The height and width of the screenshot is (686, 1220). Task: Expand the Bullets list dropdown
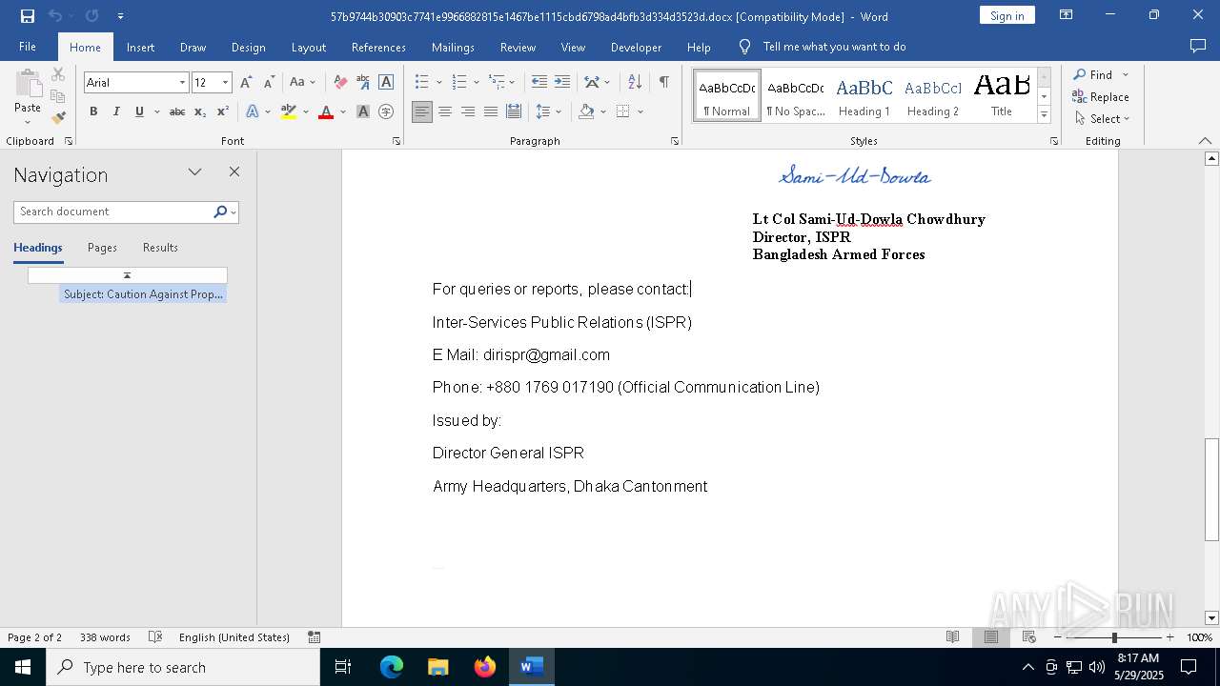coord(439,83)
